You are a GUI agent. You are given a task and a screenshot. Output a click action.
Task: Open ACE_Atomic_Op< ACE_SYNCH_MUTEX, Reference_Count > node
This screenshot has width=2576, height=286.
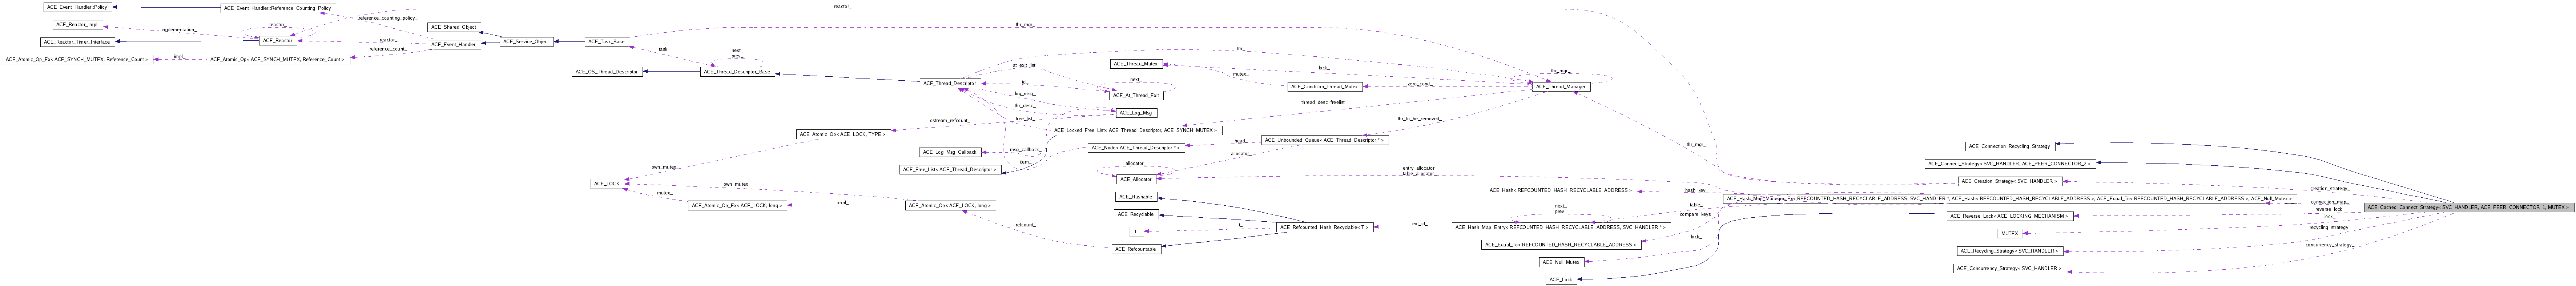(278, 59)
